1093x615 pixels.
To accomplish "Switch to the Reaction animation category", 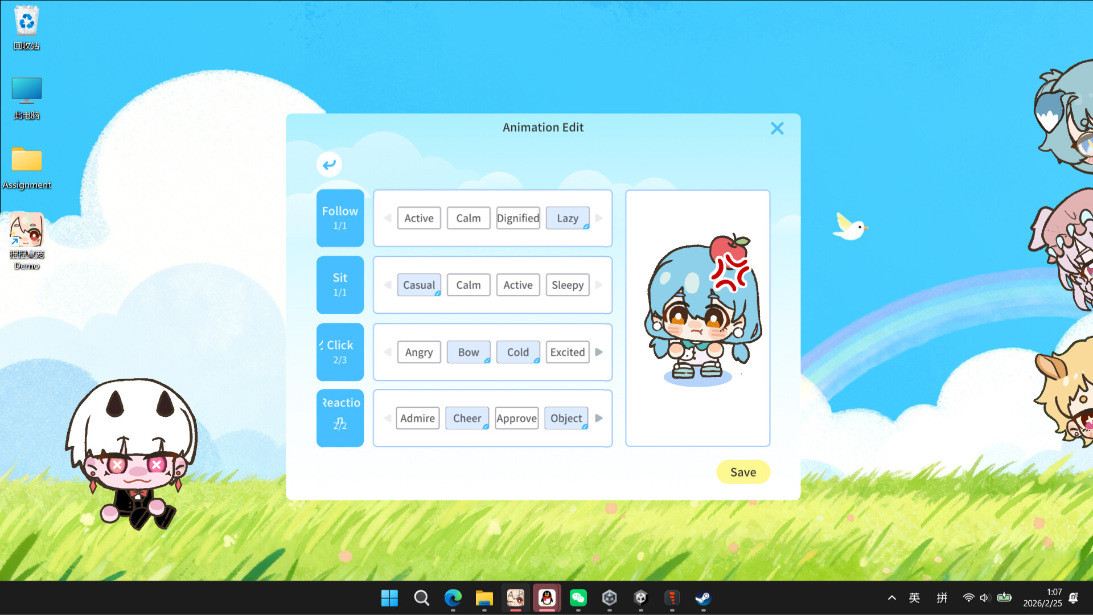I will tap(340, 417).
